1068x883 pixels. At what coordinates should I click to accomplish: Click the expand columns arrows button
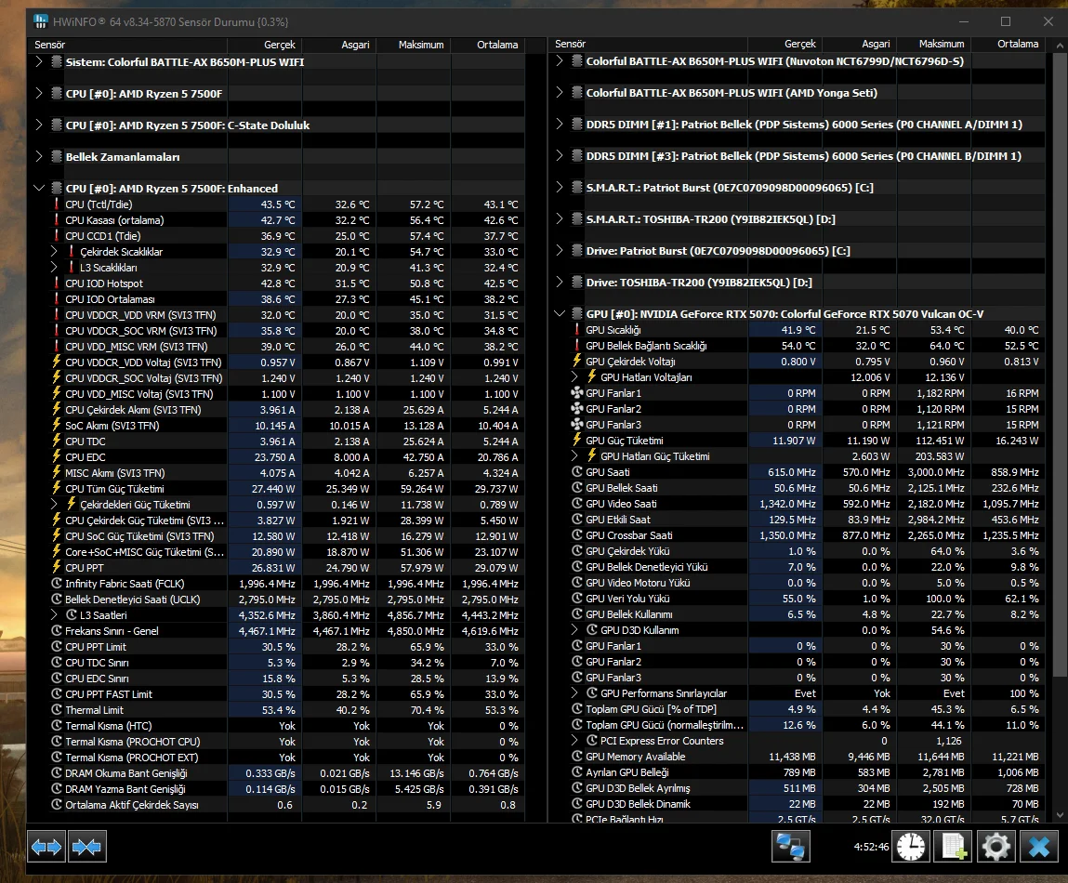click(46, 847)
